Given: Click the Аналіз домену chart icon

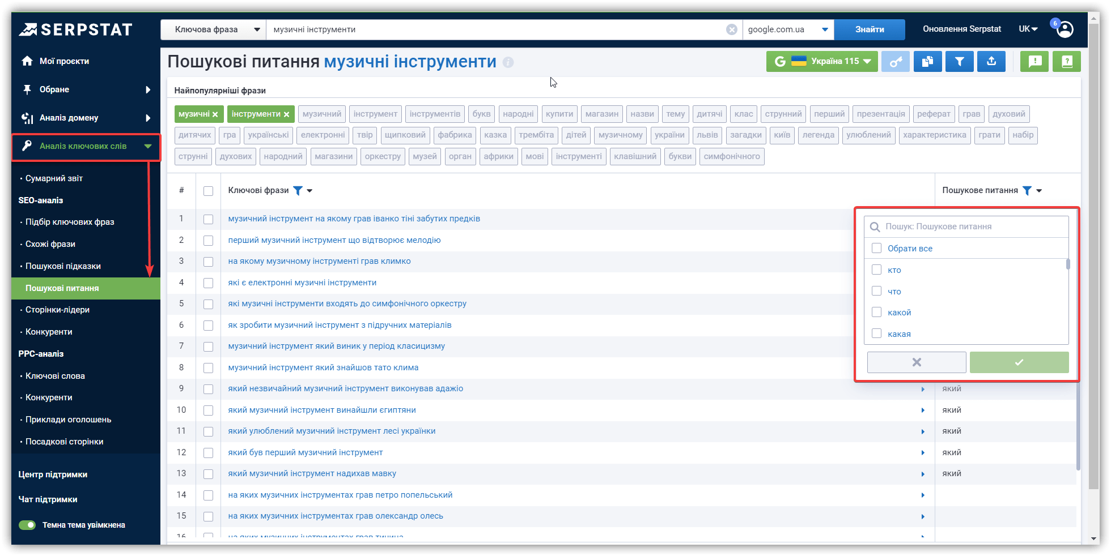Looking at the screenshot, I should tap(27, 118).
